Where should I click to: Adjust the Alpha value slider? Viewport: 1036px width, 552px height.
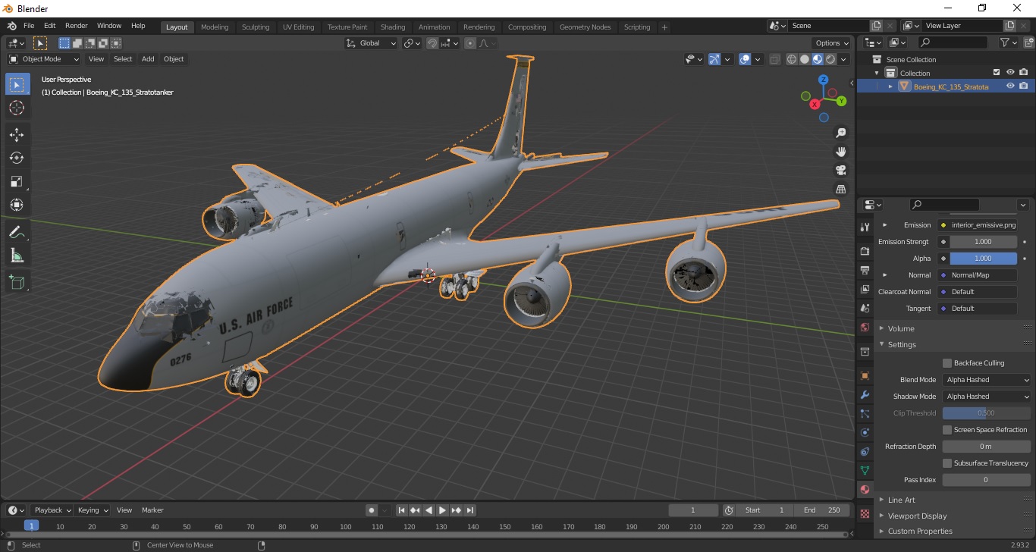point(983,259)
